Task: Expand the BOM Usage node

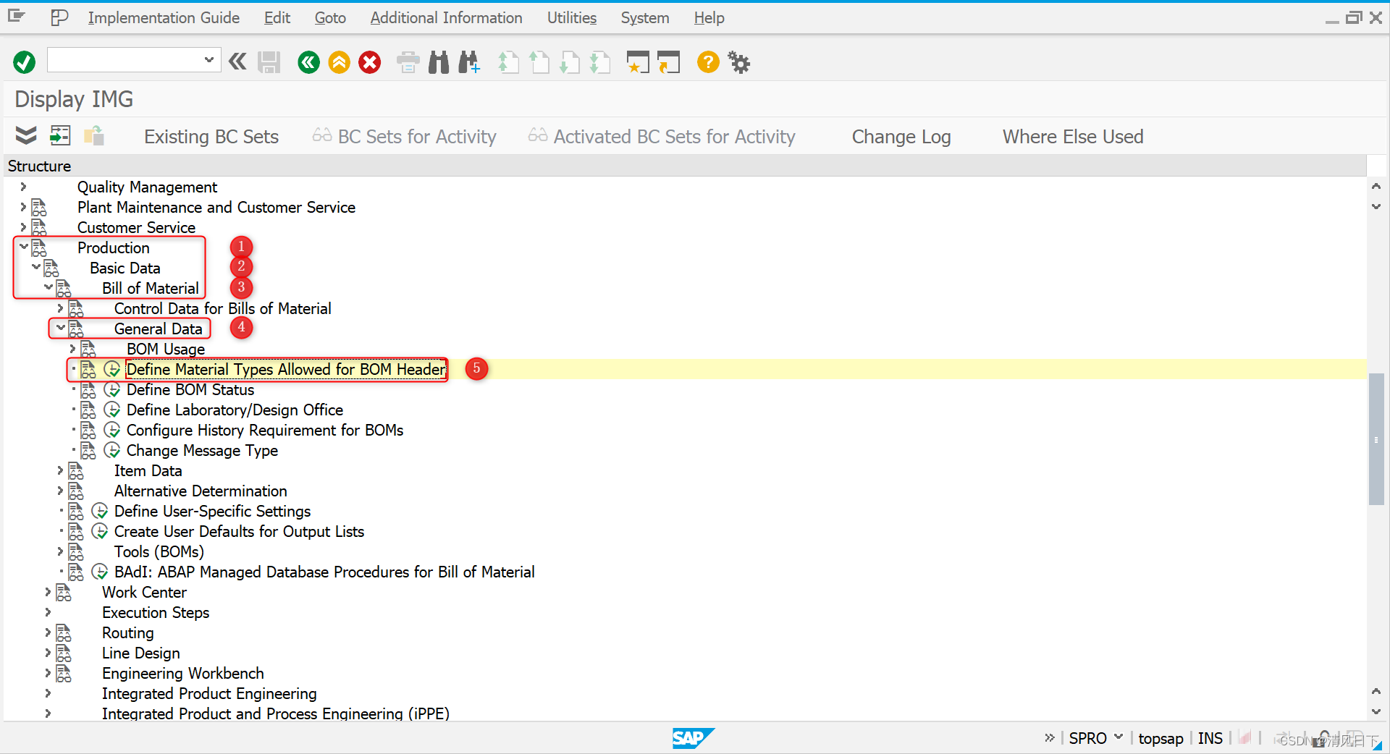Action: click(72, 349)
